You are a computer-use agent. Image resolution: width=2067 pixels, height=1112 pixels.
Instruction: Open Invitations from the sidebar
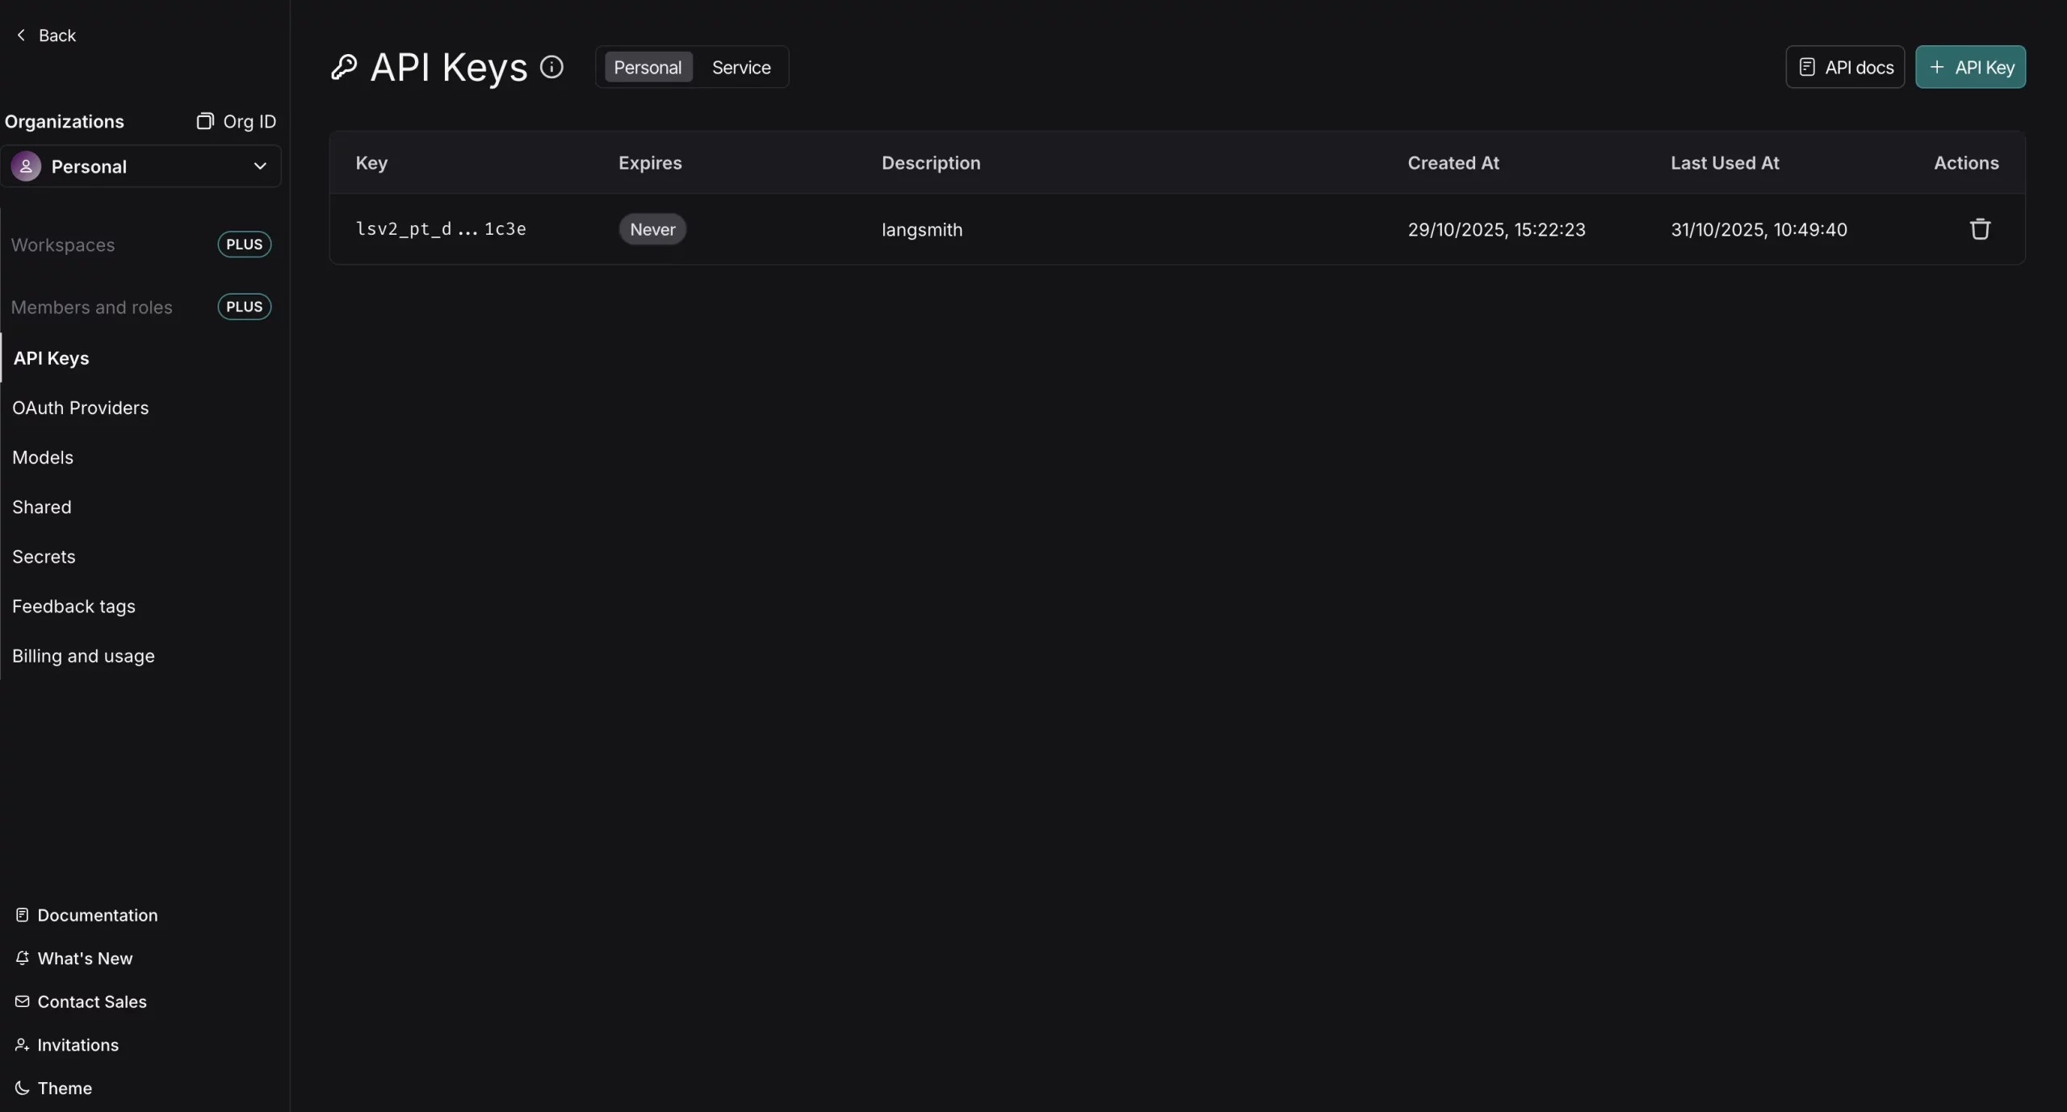tap(78, 1045)
